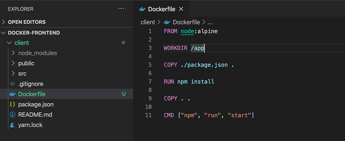Open the Dockerfile breadcrumb segment
This screenshot has height=141, width=345.
tap(186, 22)
